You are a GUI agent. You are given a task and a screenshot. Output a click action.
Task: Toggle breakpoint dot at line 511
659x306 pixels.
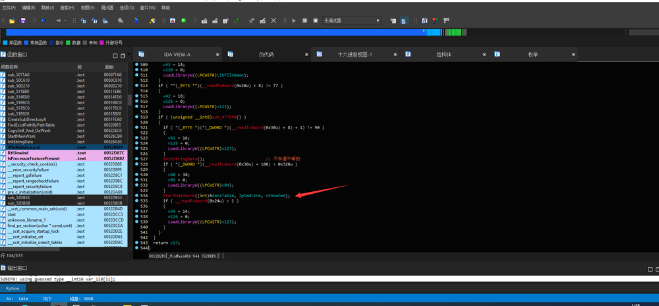(x=136, y=75)
